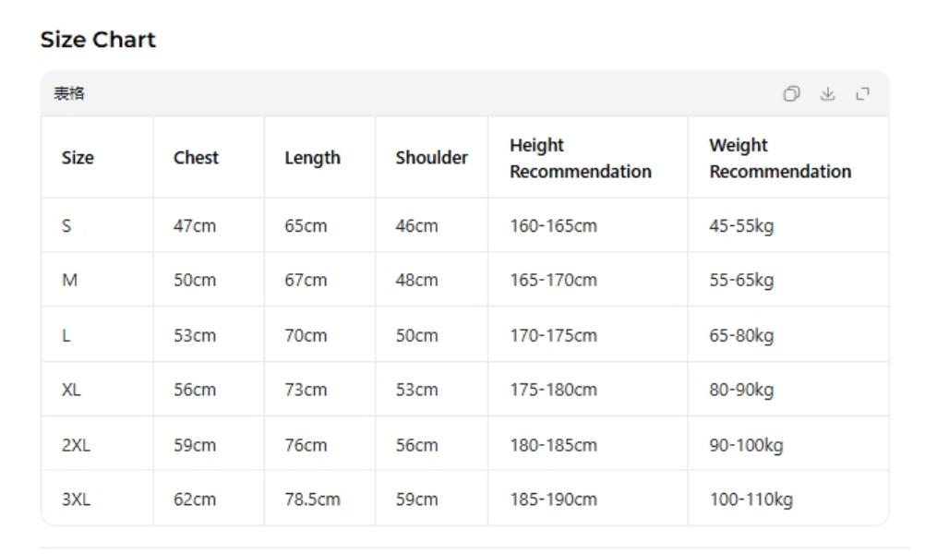
Task: Click the Weight Recommendation column header
Action: pyautogui.click(x=780, y=157)
